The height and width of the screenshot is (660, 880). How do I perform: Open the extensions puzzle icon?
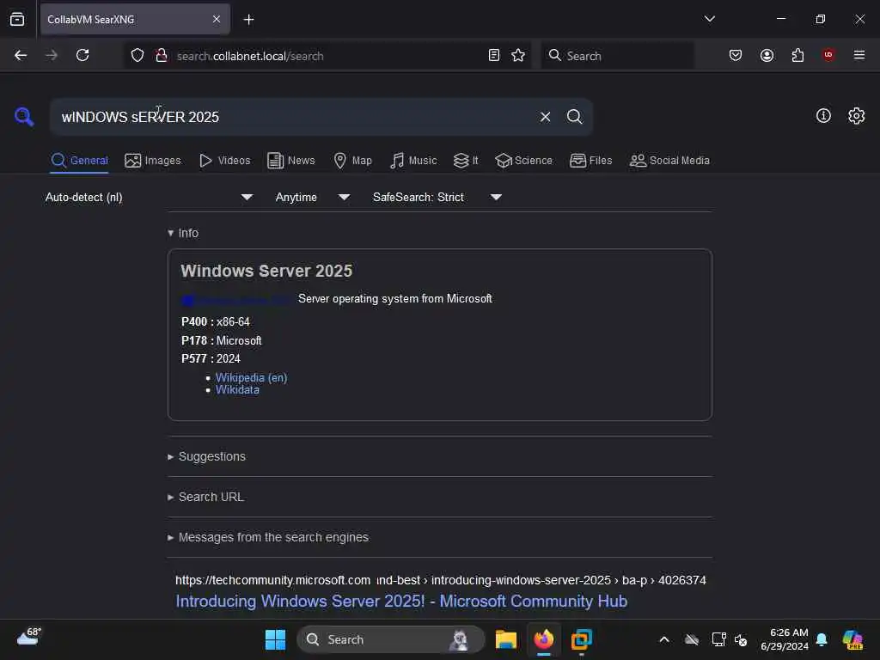pos(797,56)
